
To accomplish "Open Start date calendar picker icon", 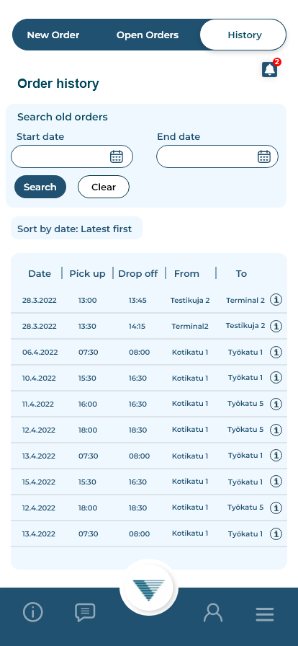I will coord(117,156).
